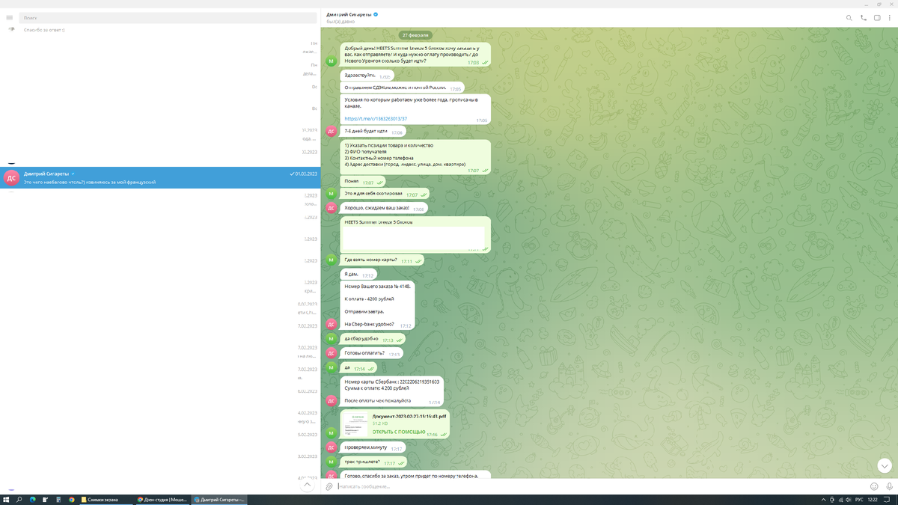Attach a file with the paperclip icon
This screenshot has height=505, width=898.
(x=329, y=486)
